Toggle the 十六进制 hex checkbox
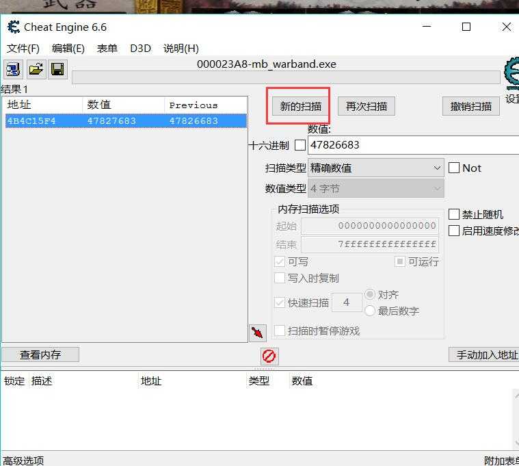This screenshot has height=466, width=519. pos(300,145)
